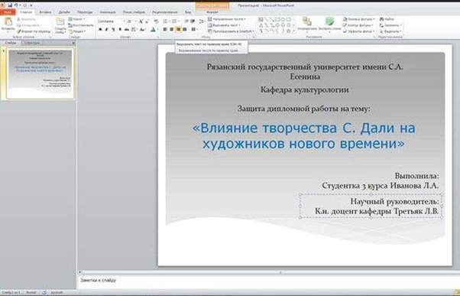Toggle italic text formatting
The height and width of the screenshot is (296, 460).
tap(107, 29)
